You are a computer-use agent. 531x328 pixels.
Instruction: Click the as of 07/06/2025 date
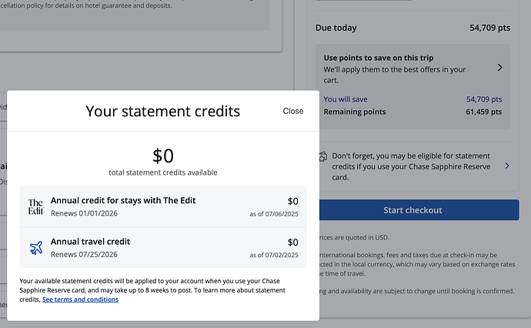[x=273, y=213]
